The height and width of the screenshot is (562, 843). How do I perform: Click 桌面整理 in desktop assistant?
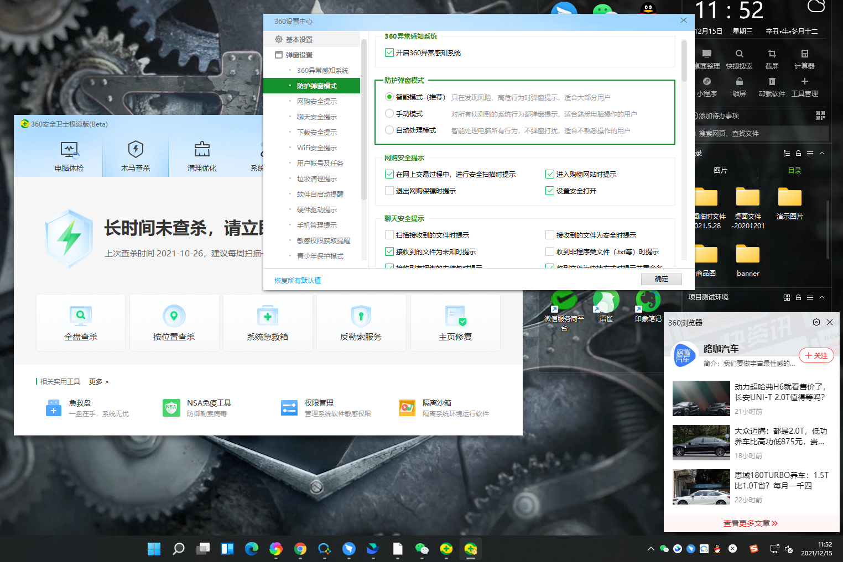coord(706,59)
